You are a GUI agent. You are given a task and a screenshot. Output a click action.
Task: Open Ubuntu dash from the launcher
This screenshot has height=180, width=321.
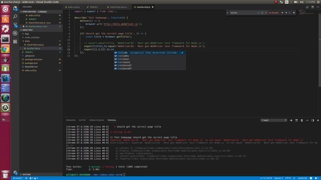pyautogui.click(x=6, y=9)
